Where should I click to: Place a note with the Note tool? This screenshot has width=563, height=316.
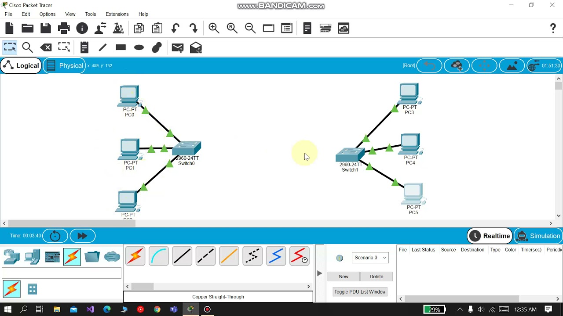click(x=84, y=47)
